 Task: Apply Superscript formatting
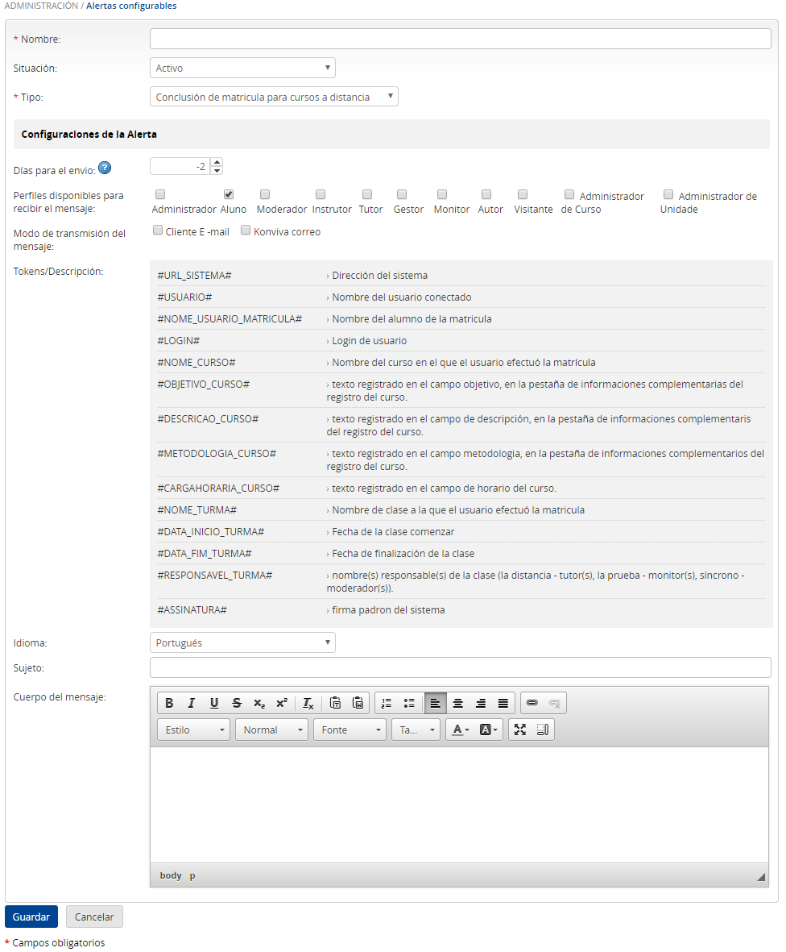pos(282,703)
